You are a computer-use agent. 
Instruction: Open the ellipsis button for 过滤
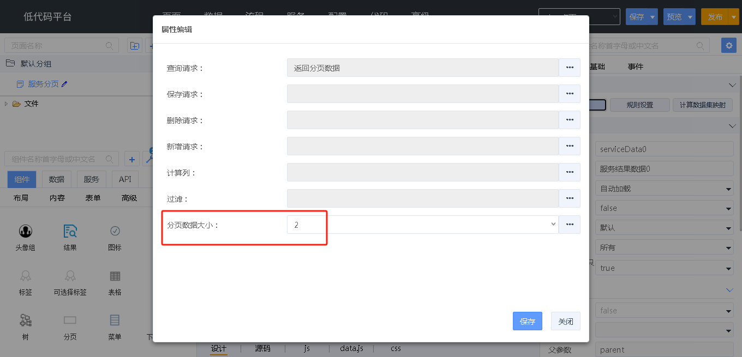click(570, 198)
